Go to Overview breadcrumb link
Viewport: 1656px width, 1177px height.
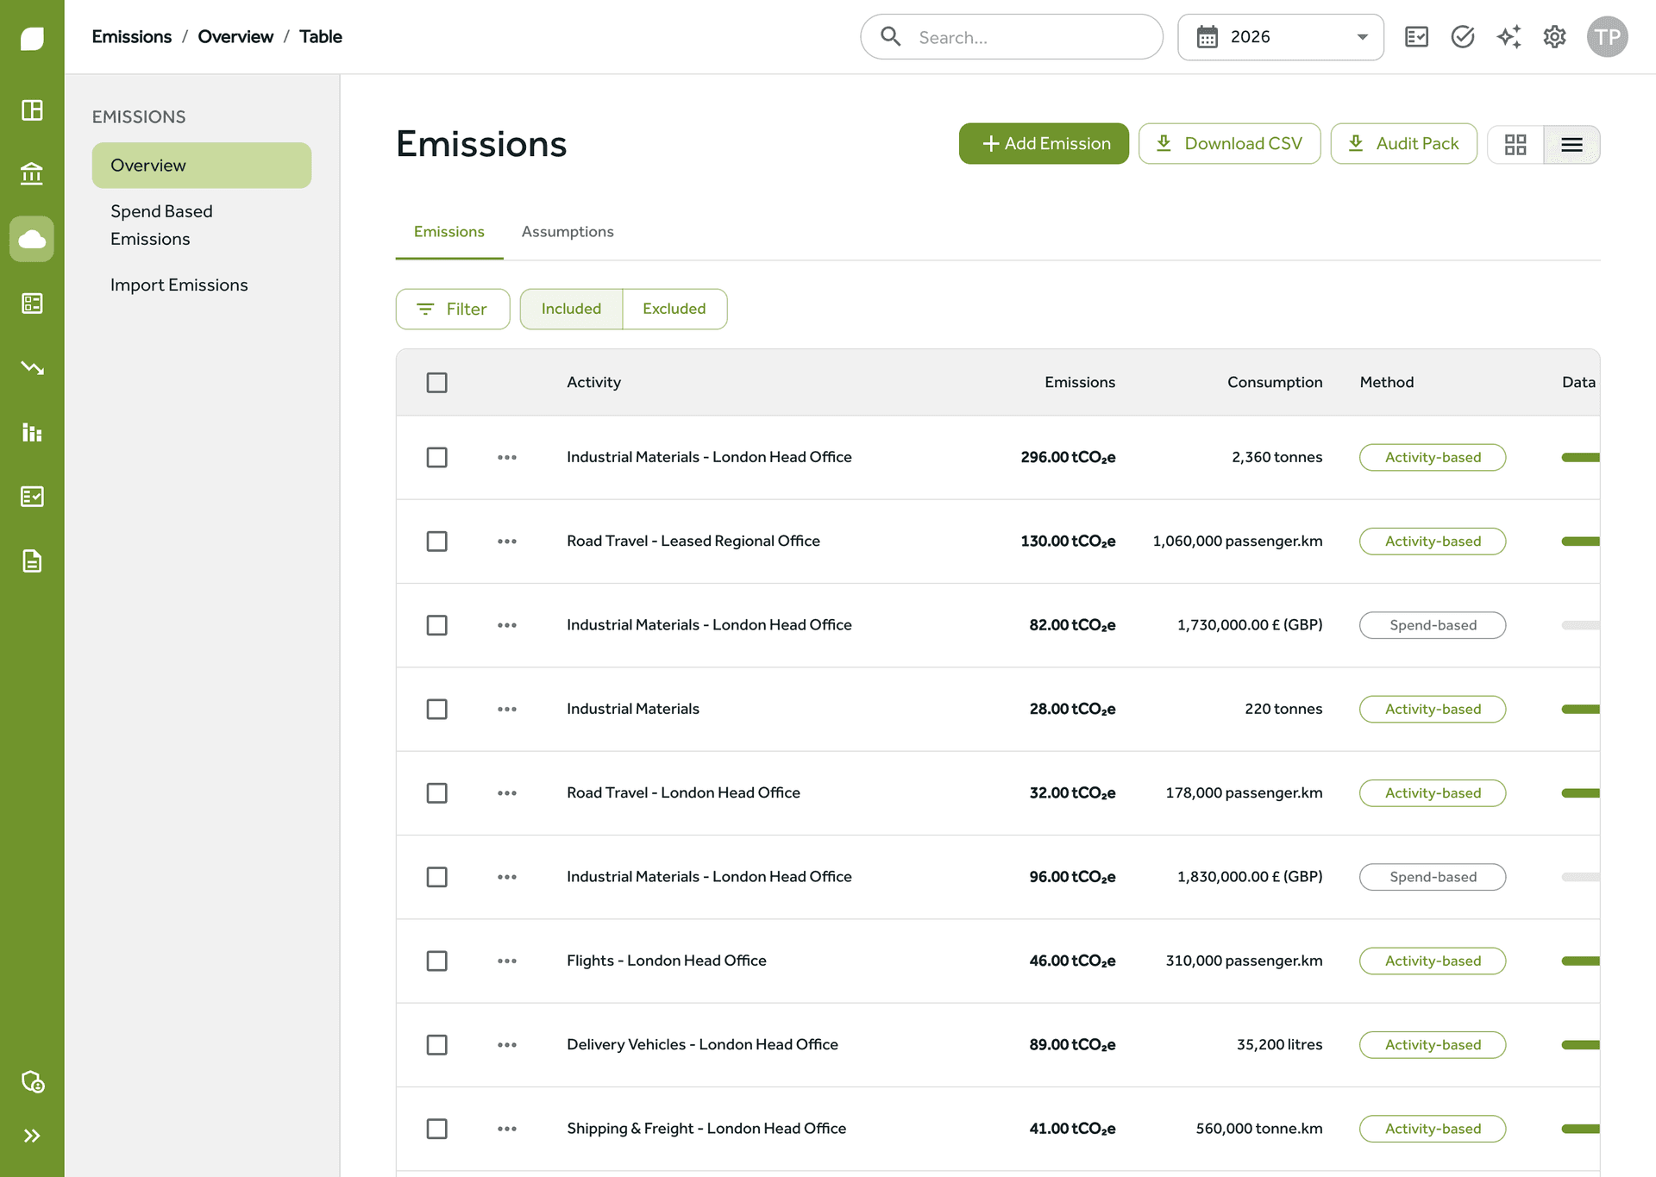[235, 37]
